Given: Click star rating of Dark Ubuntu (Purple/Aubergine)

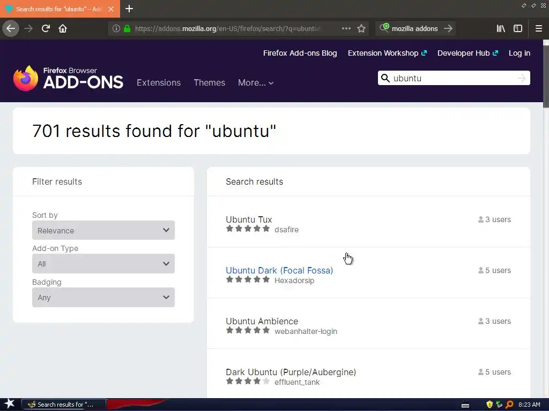Looking at the screenshot, I should [x=248, y=381].
